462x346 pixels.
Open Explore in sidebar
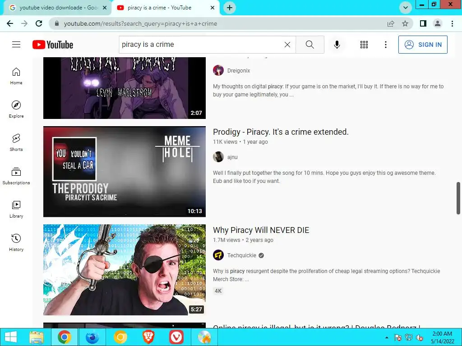point(16,109)
